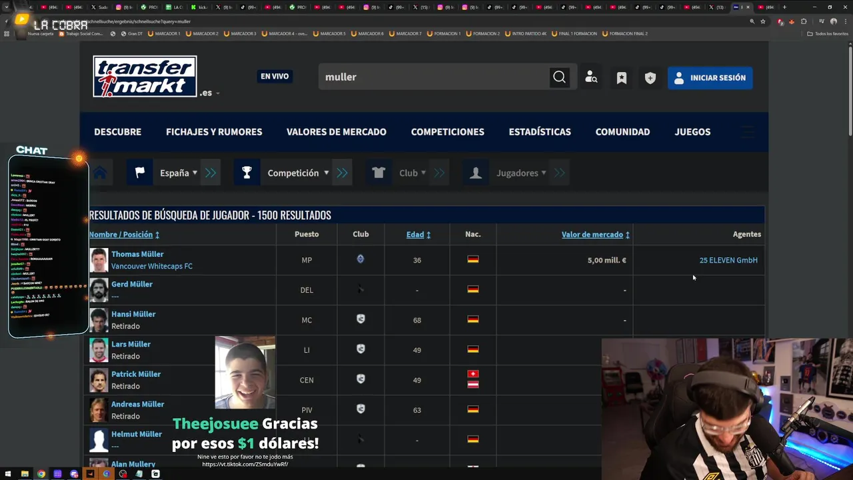Open the player search icon in the header
The image size is (853, 480).
click(591, 77)
